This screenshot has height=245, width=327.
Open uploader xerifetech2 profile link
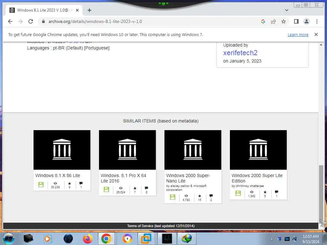[240, 53]
